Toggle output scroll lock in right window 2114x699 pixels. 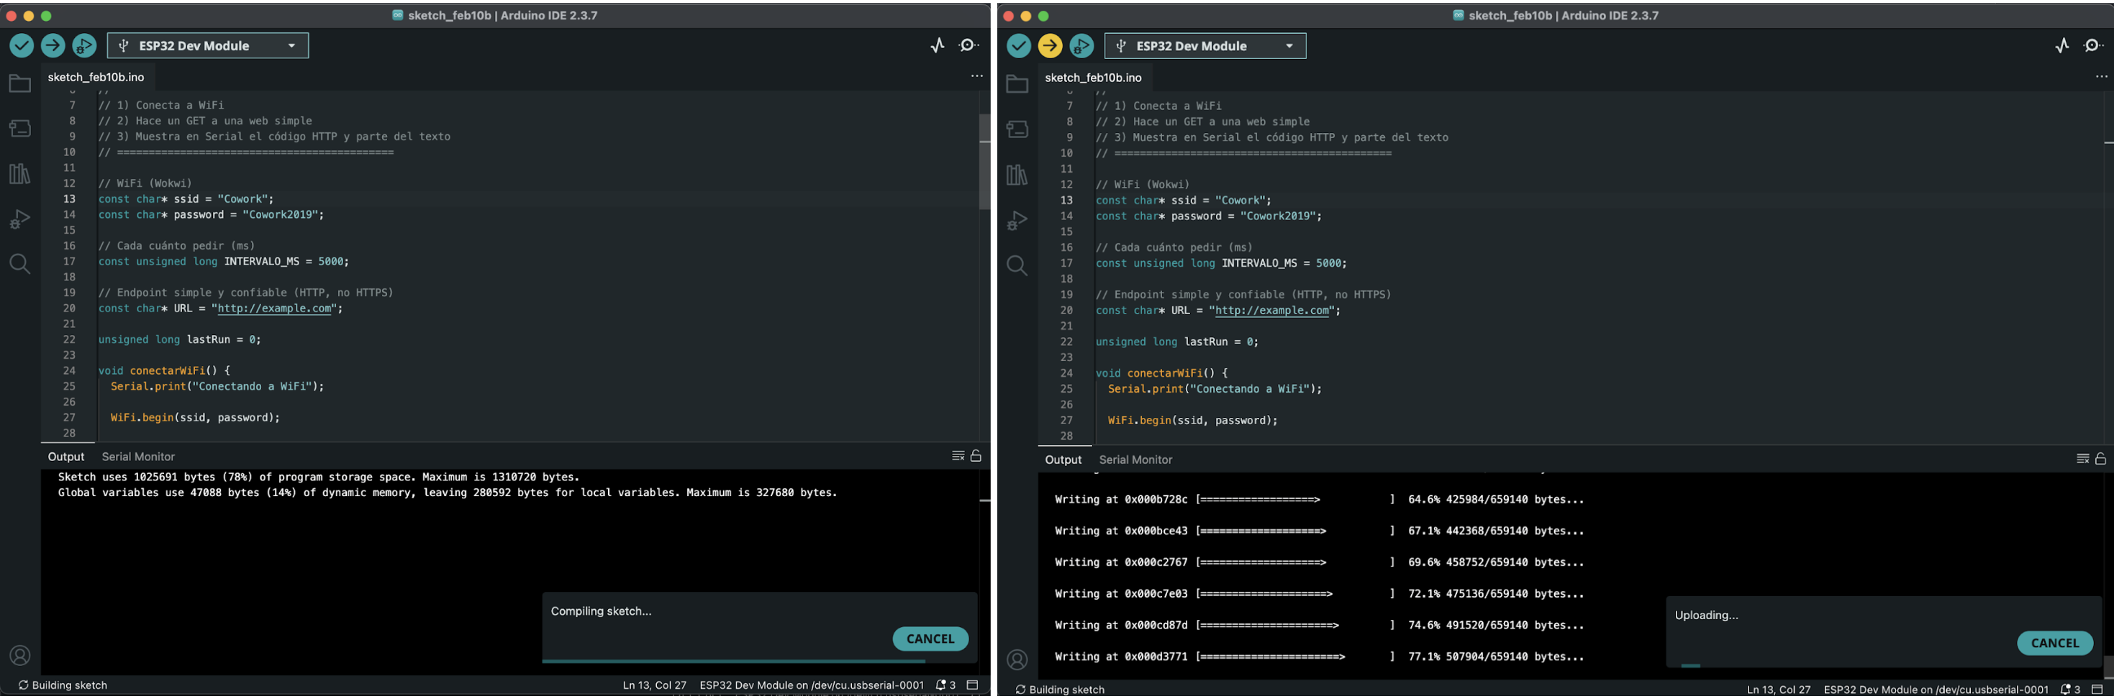tap(2100, 460)
